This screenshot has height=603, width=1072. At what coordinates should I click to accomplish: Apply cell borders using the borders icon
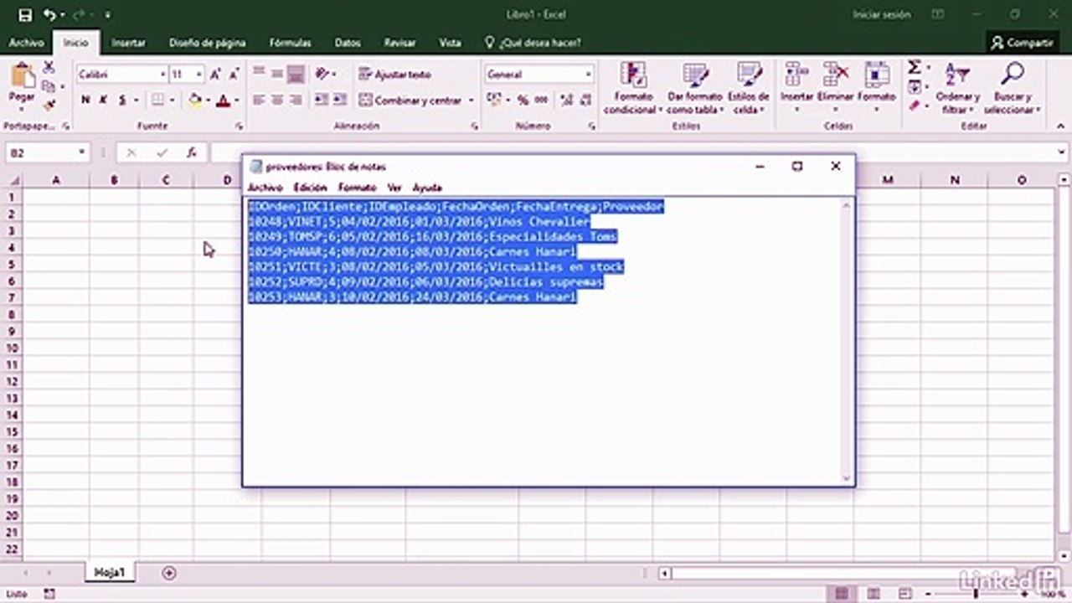pyautogui.click(x=157, y=100)
